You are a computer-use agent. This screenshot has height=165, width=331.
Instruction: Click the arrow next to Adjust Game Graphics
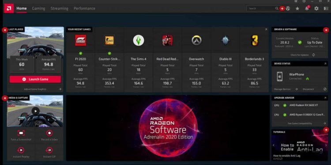(60, 89)
